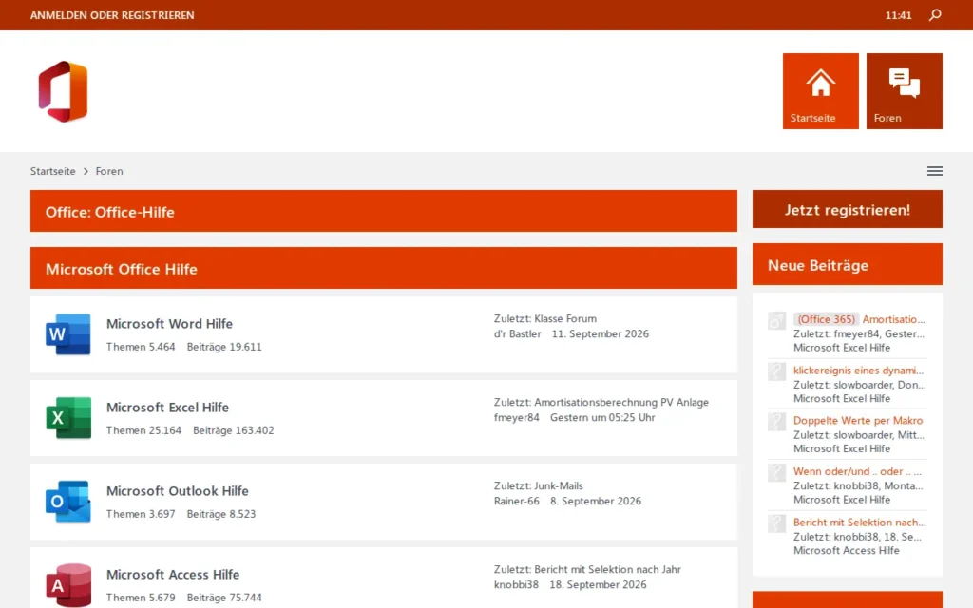The height and width of the screenshot is (608, 973).
Task: Open Microsoft Outlook Hilfe forum
Action: tap(178, 491)
